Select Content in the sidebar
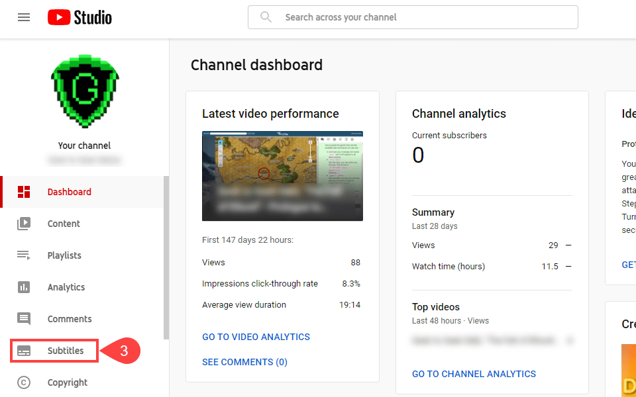 point(64,224)
